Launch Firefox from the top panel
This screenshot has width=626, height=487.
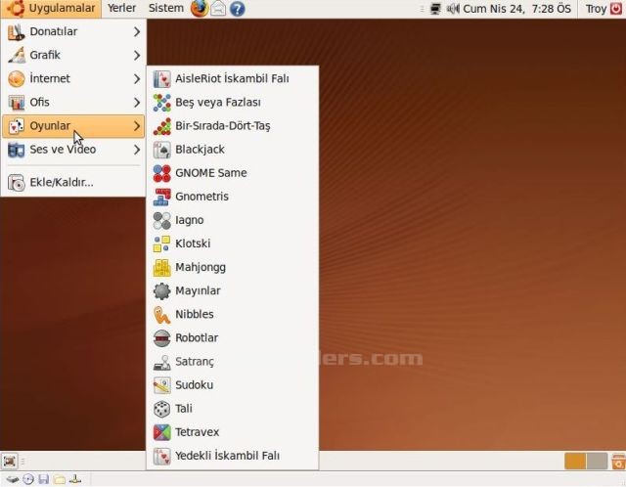coord(200,9)
